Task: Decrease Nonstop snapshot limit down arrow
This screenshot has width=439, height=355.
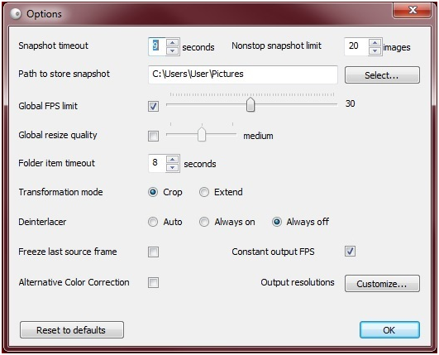Action: pyautogui.click(x=375, y=50)
